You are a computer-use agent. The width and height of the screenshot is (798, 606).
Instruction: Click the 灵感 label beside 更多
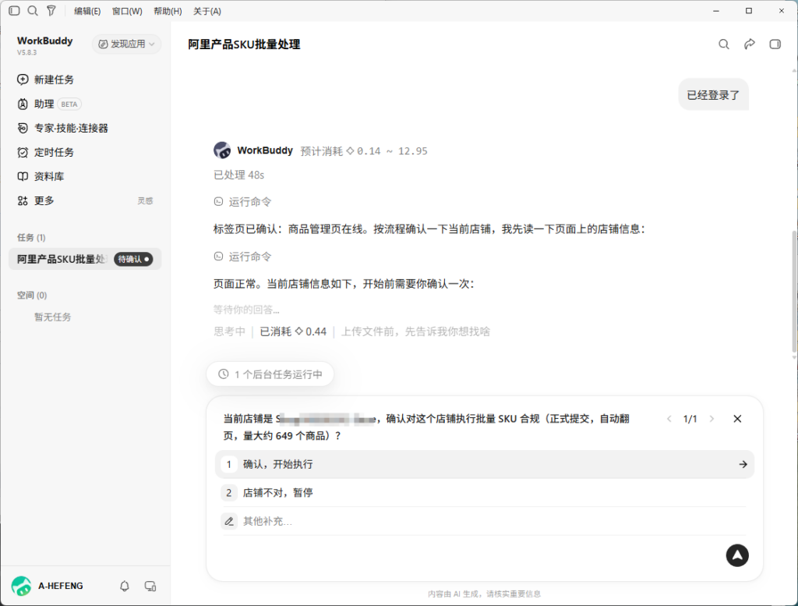tap(145, 201)
